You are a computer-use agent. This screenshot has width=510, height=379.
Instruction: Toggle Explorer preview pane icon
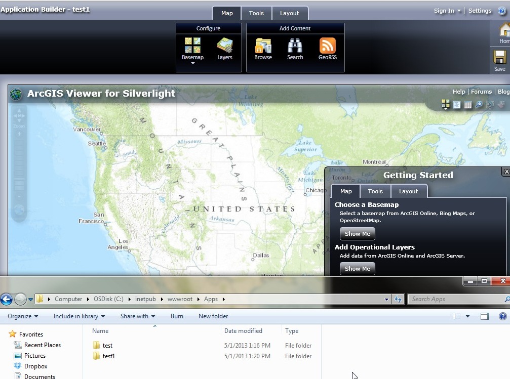pos(485,316)
